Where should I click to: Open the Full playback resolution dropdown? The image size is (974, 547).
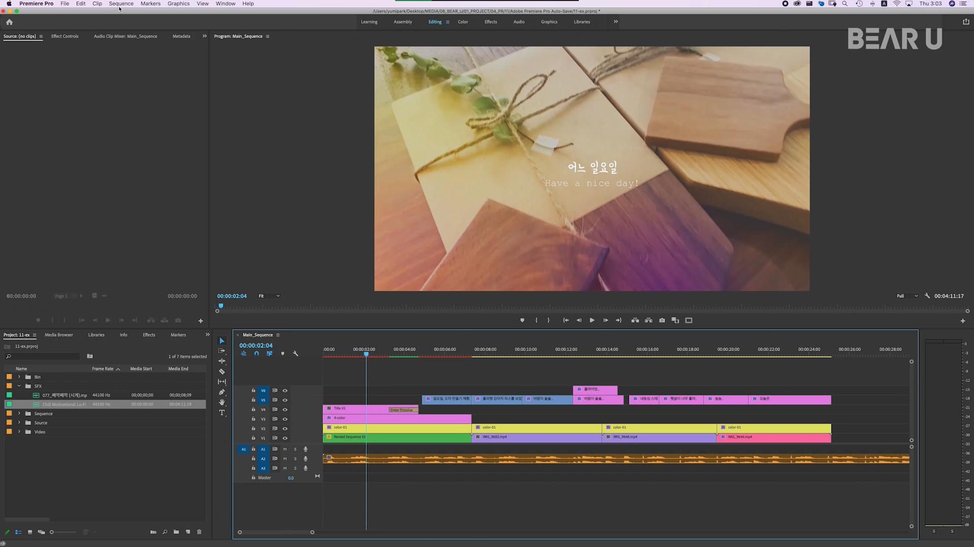907,296
